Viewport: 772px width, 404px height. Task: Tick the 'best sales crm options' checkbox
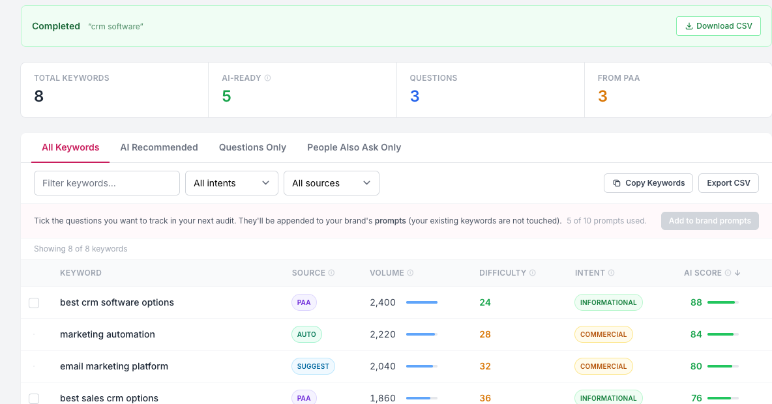34,398
